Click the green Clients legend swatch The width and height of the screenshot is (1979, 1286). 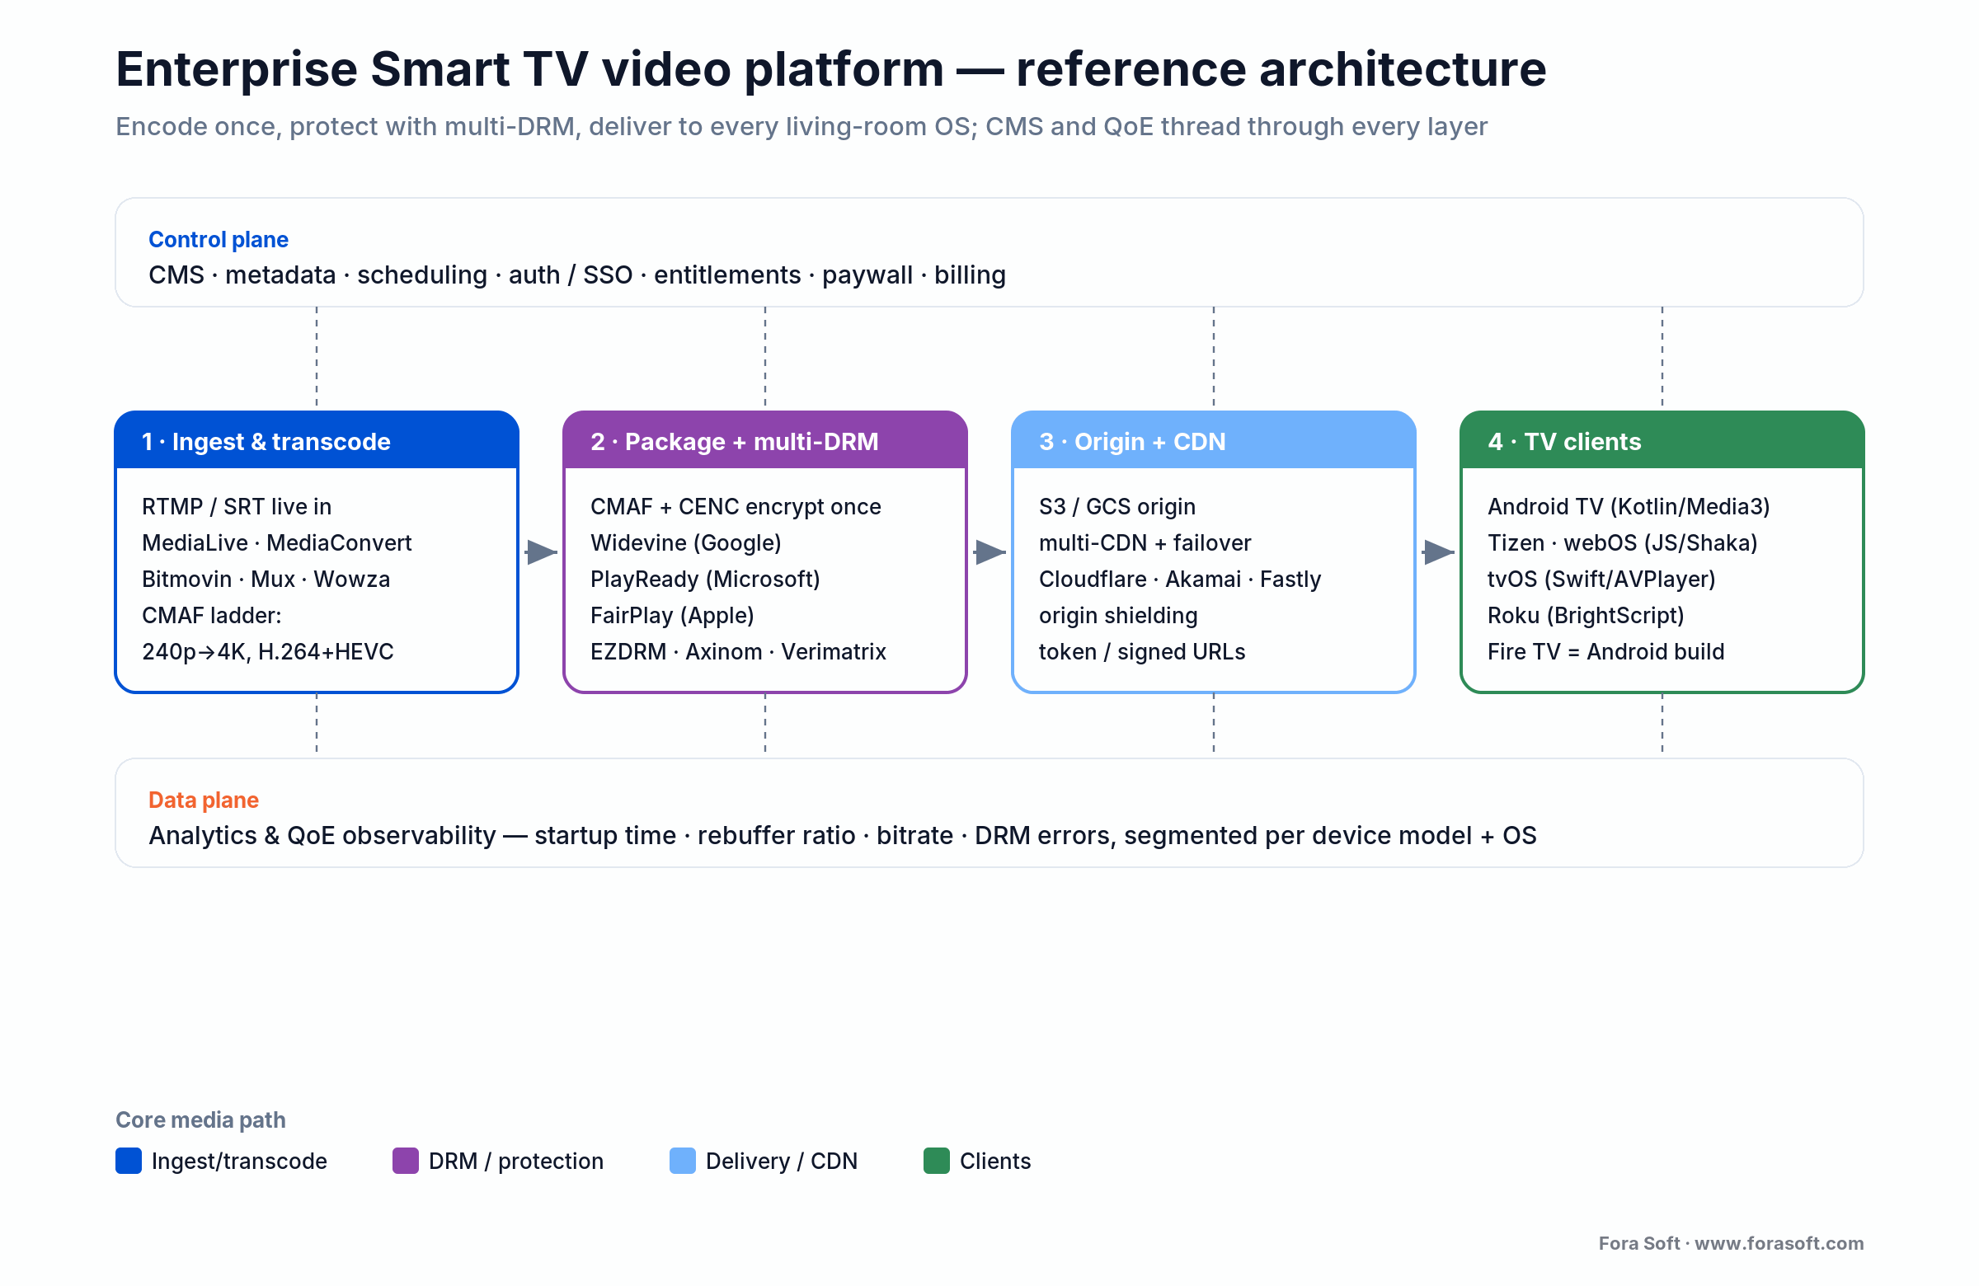click(936, 1161)
